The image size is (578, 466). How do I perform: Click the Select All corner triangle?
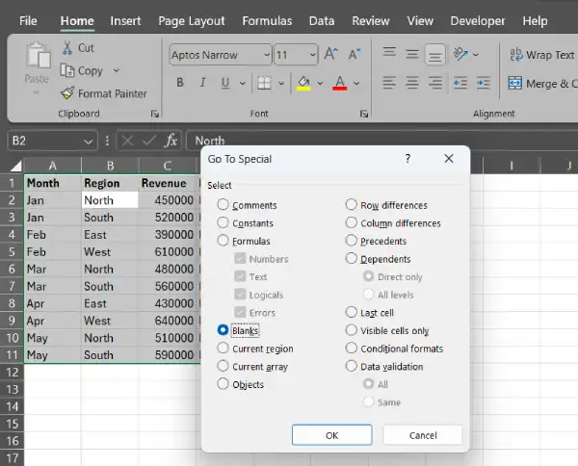(x=15, y=167)
